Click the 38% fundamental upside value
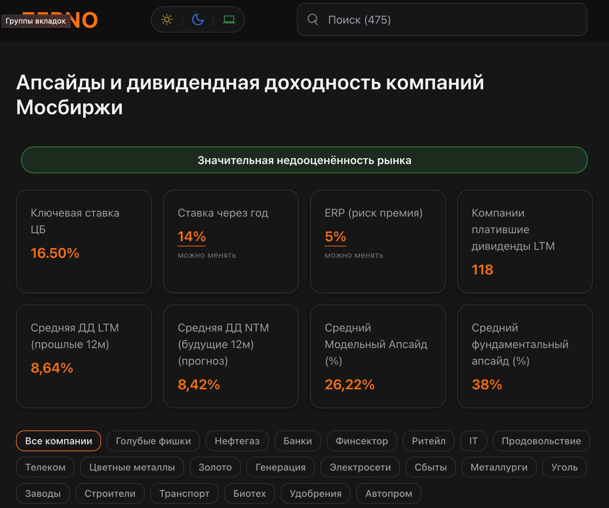This screenshot has height=508, width=609. pos(487,384)
